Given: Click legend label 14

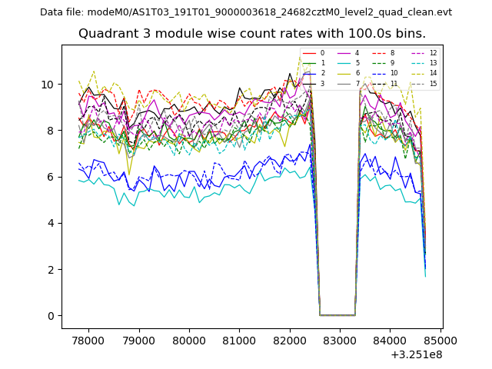Looking at the screenshot, I should coord(433,73).
